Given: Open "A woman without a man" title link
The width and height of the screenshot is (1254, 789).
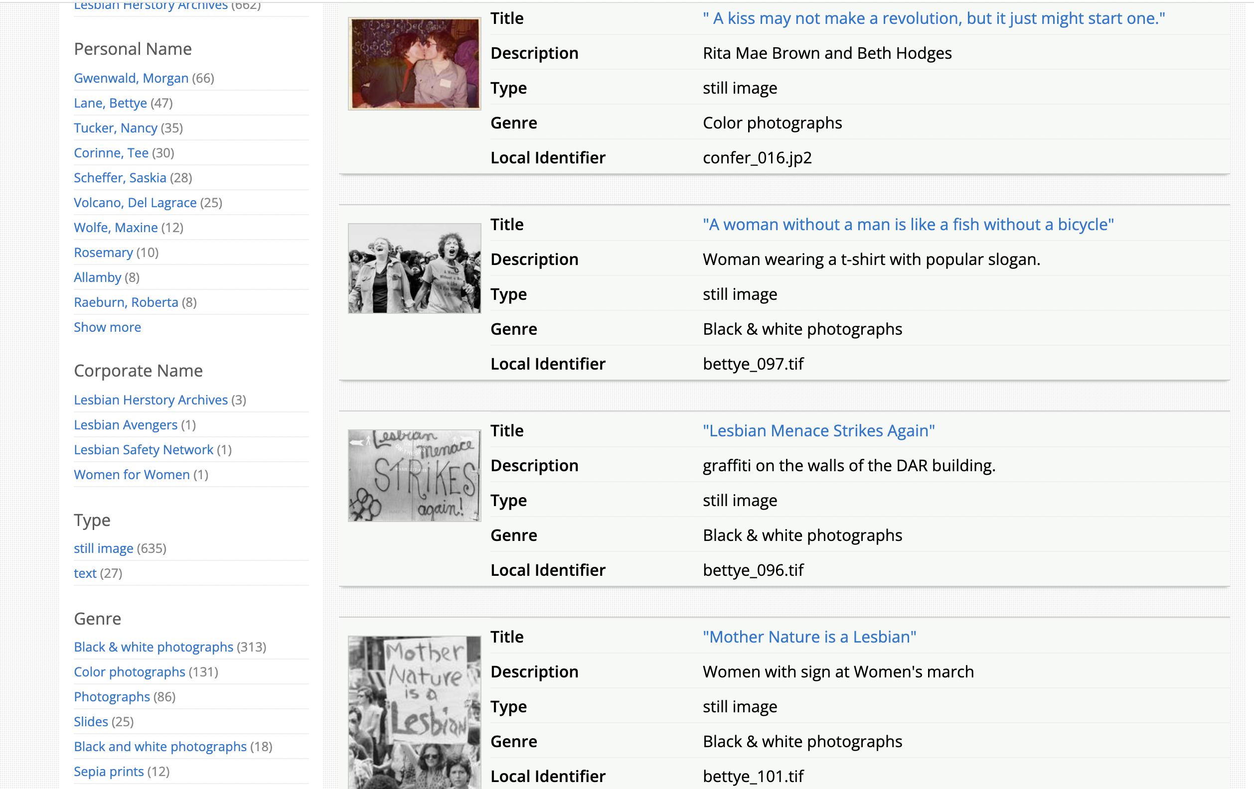Looking at the screenshot, I should click(908, 225).
